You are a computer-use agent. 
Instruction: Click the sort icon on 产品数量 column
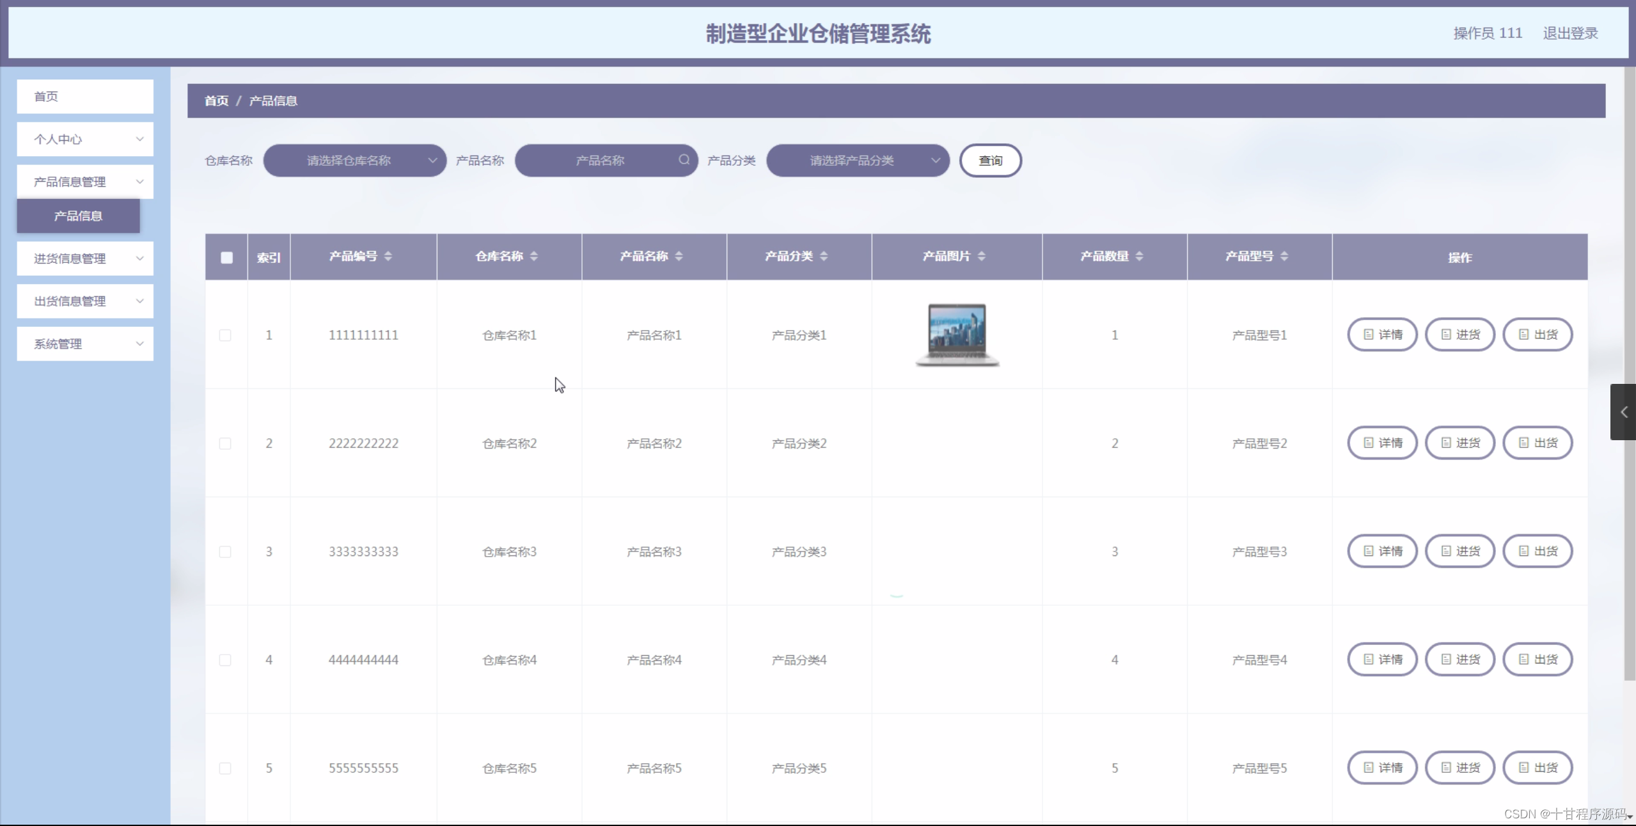(x=1141, y=256)
